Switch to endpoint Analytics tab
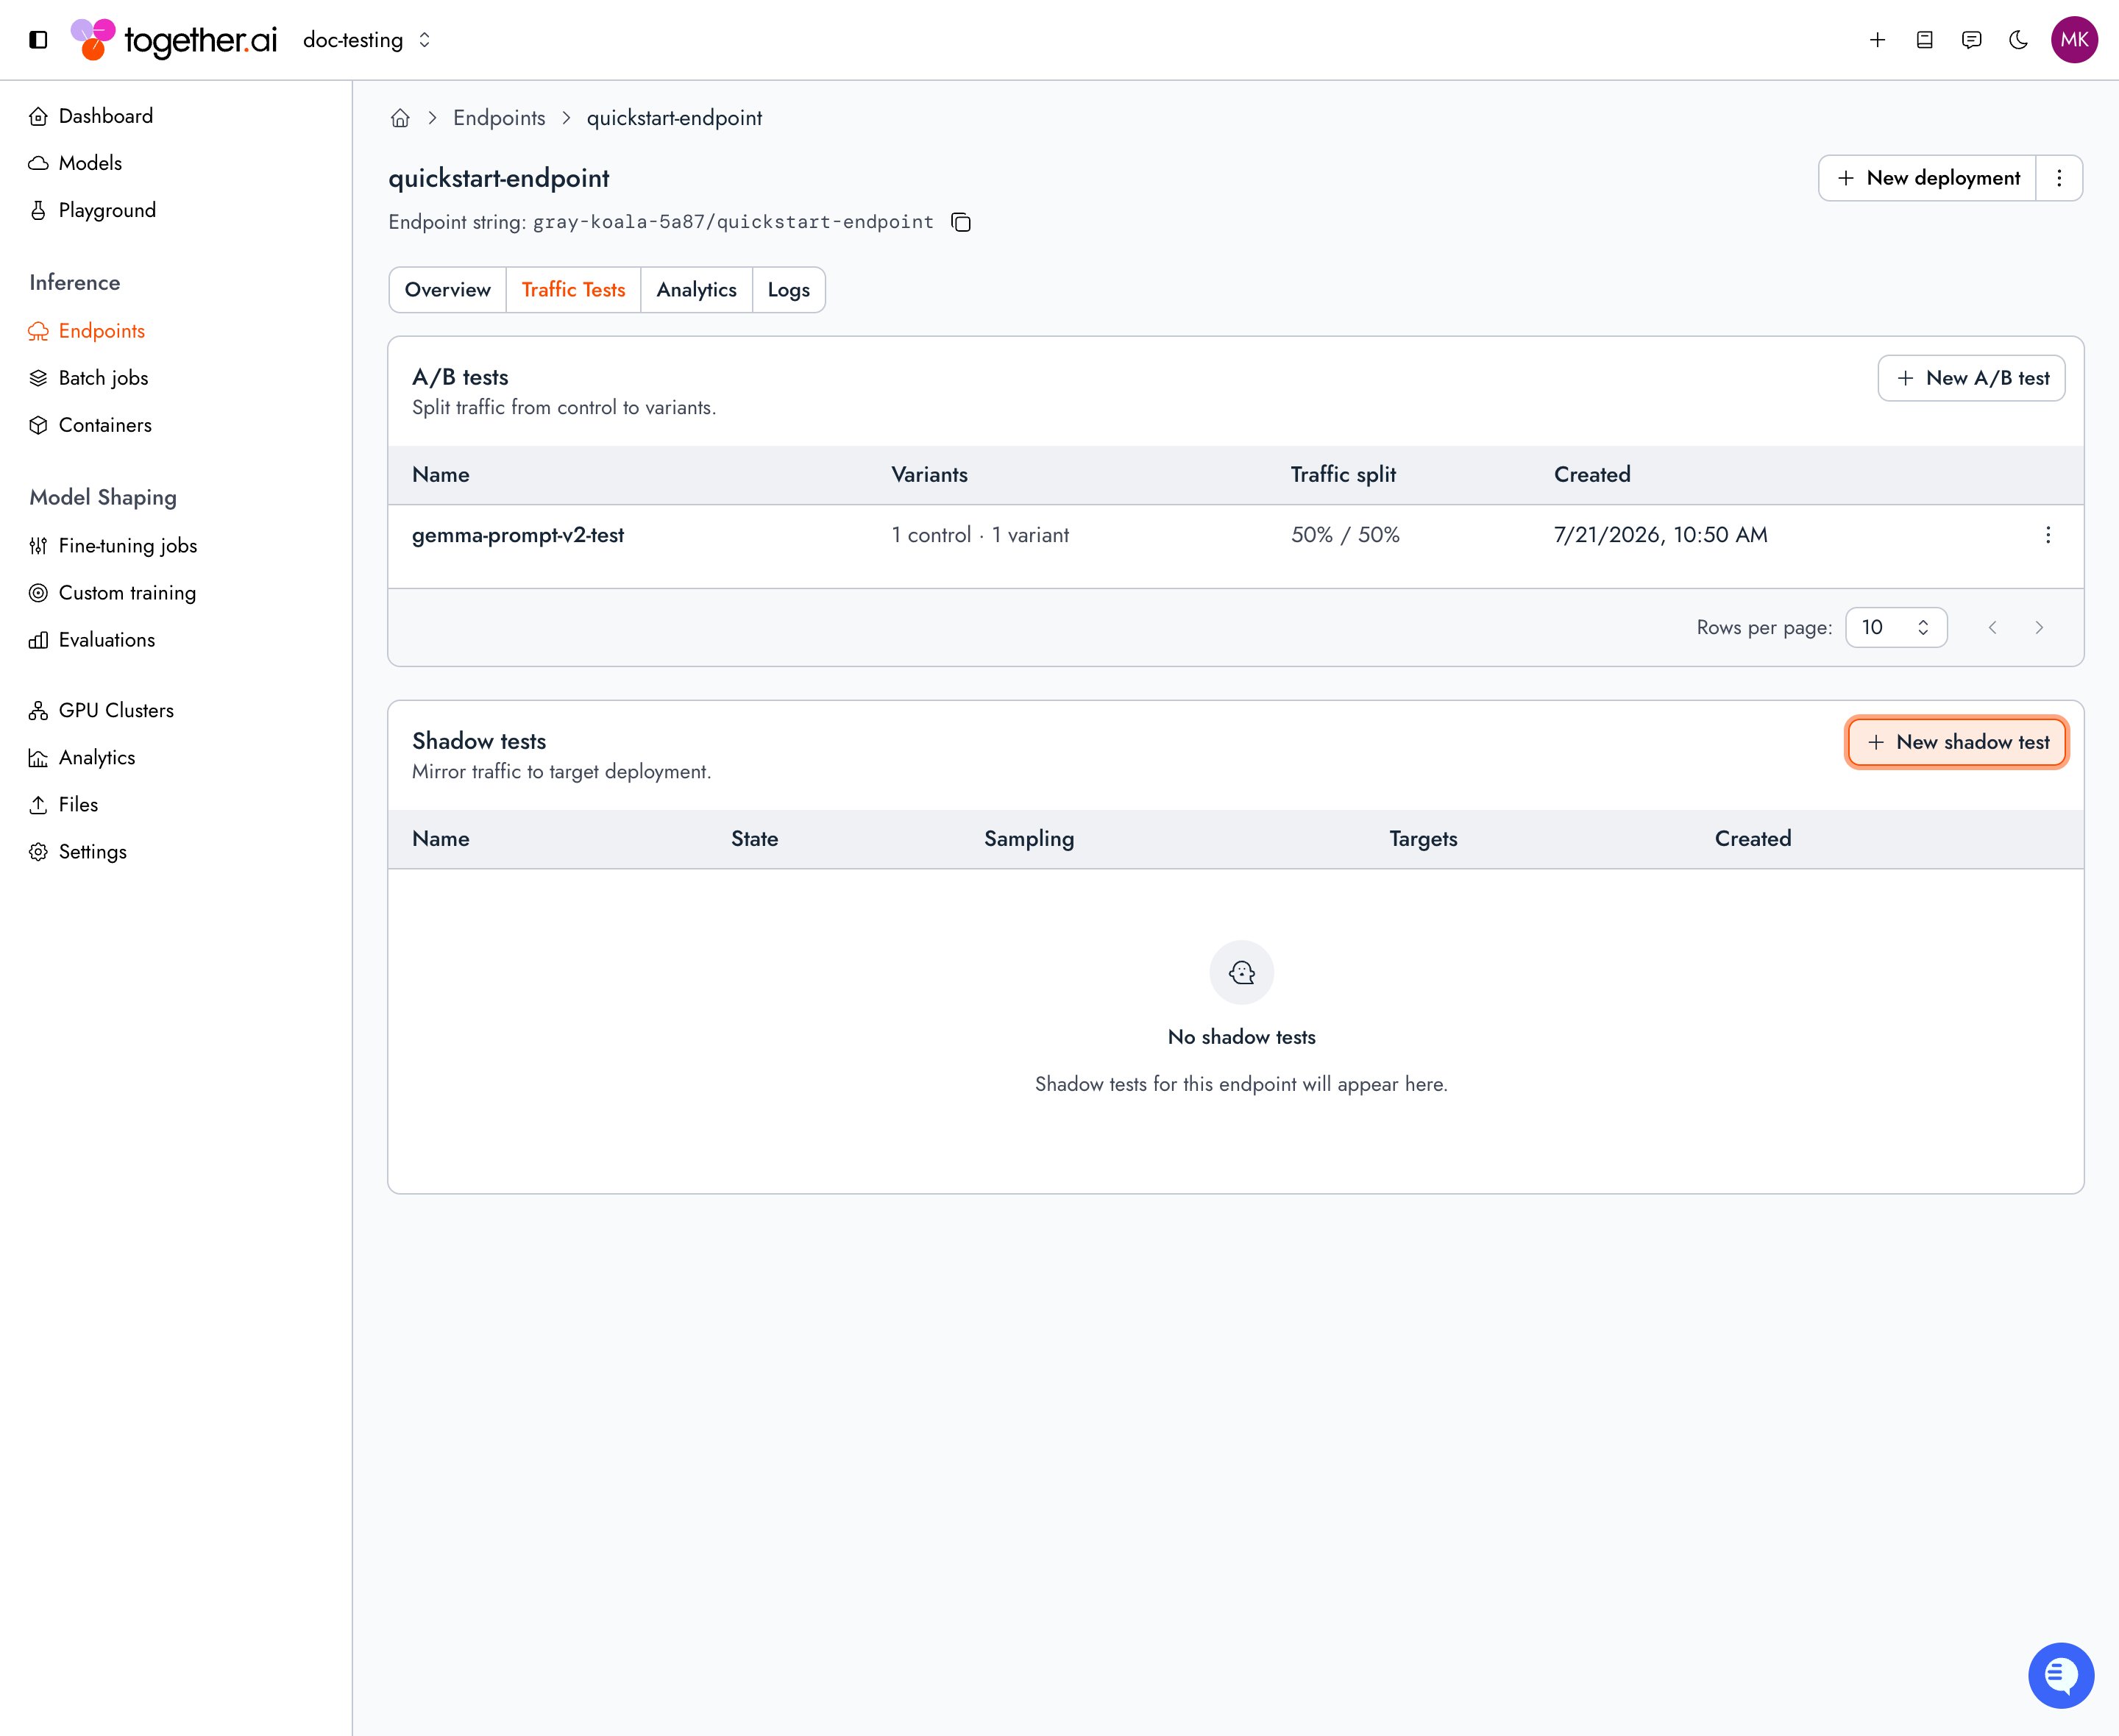This screenshot has width=2119, height=1736. 696,290
